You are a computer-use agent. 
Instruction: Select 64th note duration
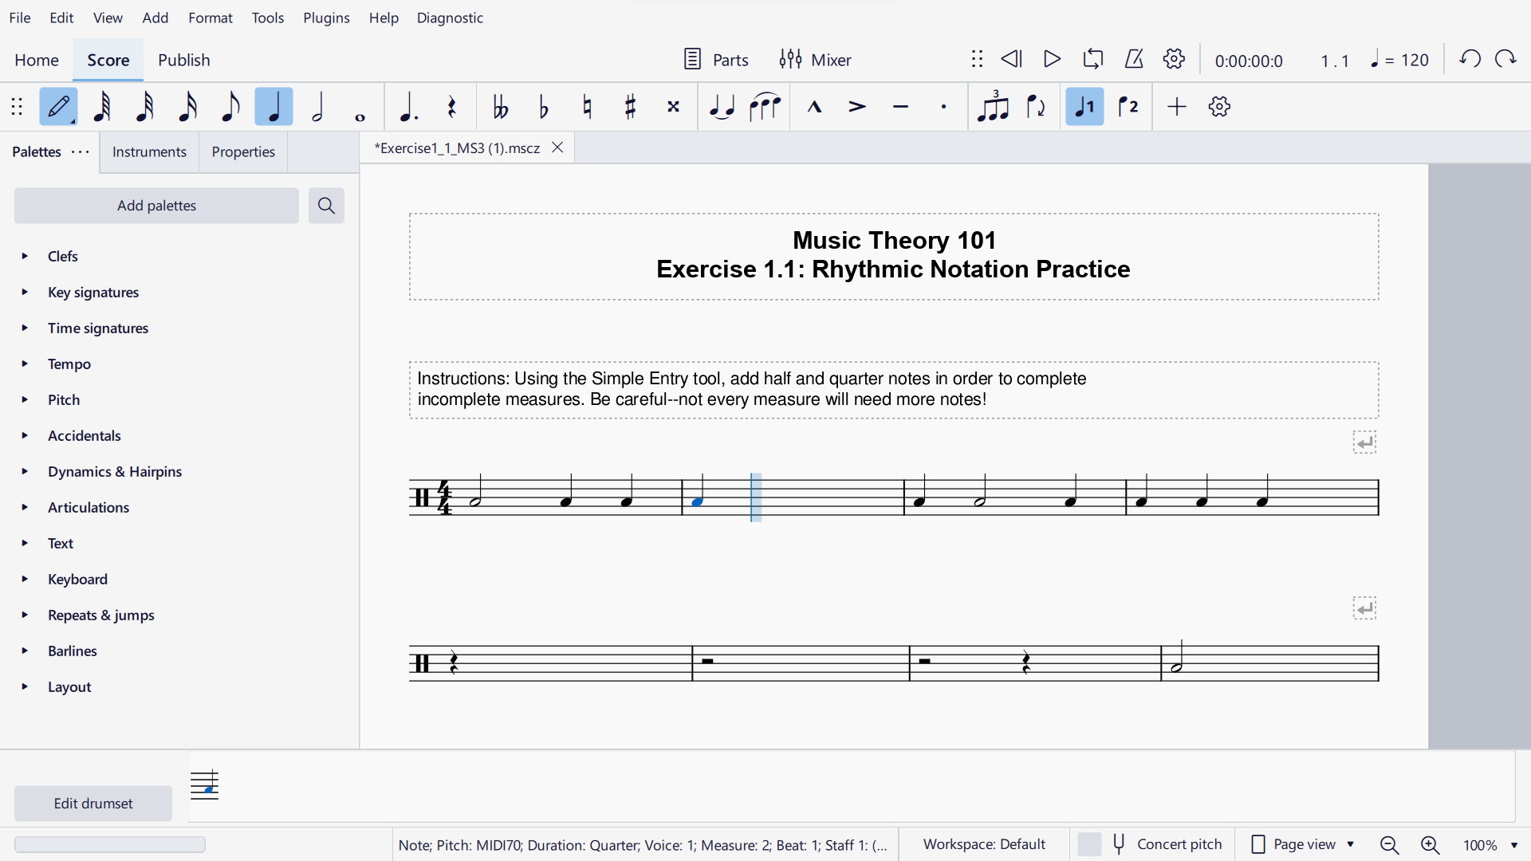[x=102, y=107]
